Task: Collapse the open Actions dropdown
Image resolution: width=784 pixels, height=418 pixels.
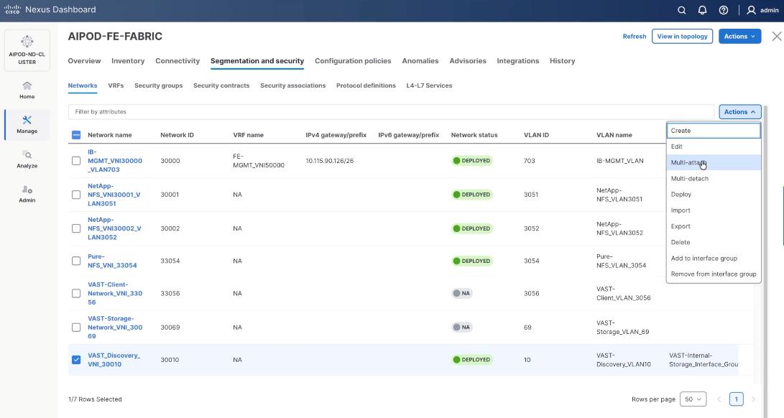Action: 739,111
